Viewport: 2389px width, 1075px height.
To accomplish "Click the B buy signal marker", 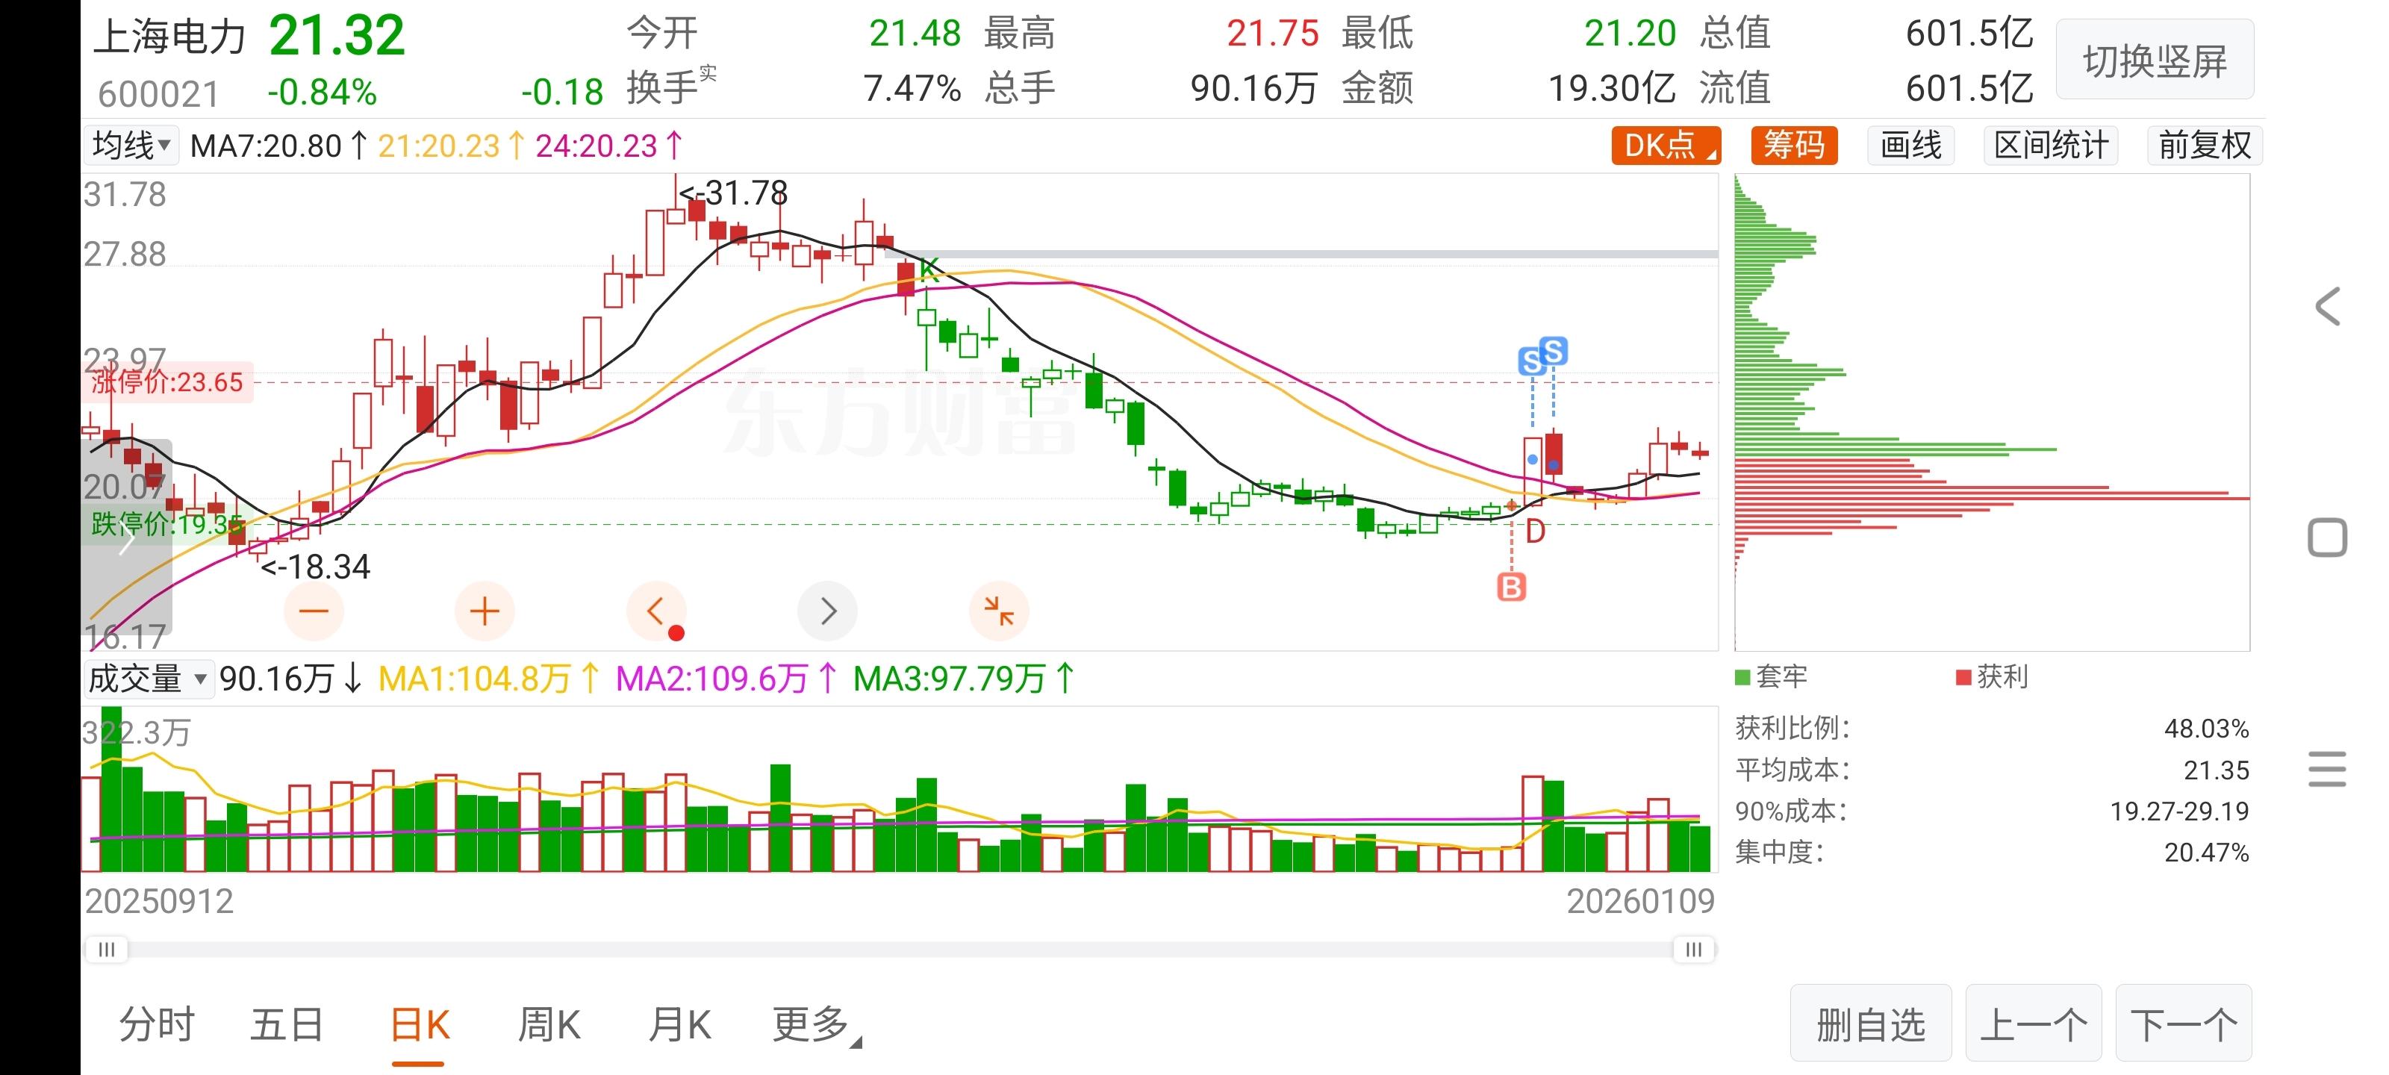I will point(1511,587).
